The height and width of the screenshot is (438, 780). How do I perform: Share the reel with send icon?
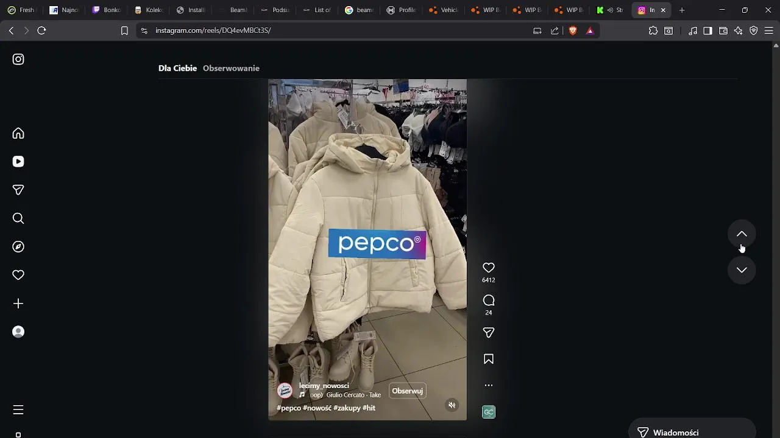[488, 333]
